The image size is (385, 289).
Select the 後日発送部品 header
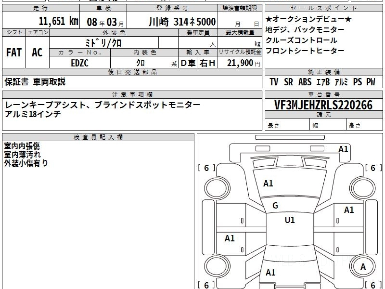(132, 72)
